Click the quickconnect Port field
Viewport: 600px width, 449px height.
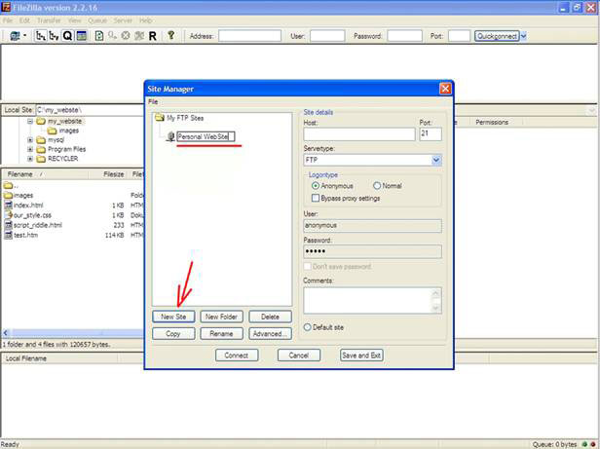[x=459, y=36]
